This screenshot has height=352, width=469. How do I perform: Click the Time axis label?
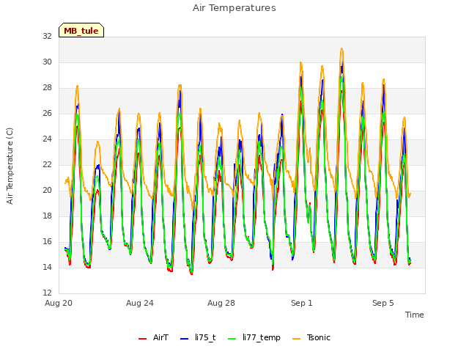(x=415, y=315)
